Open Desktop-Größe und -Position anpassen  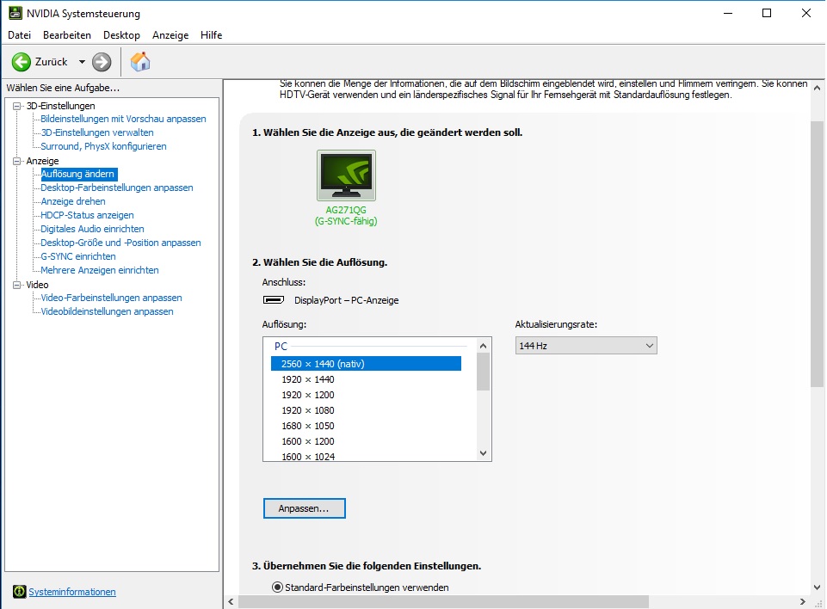point(120,243)
